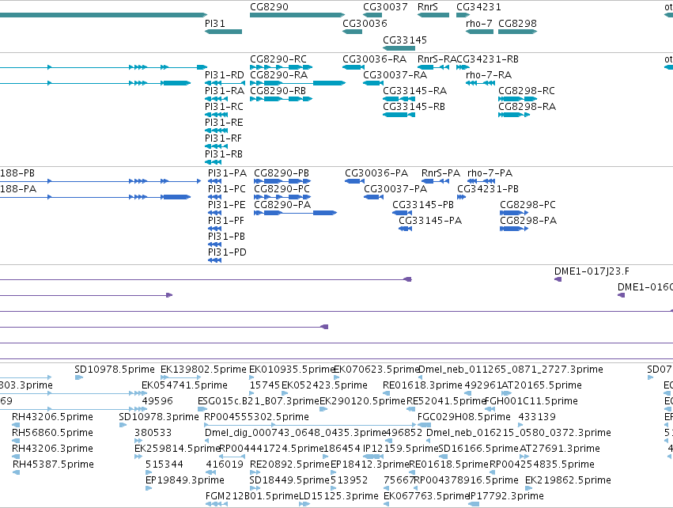
Task: Select the RH56860.5prime EST label
Action: 52,432
